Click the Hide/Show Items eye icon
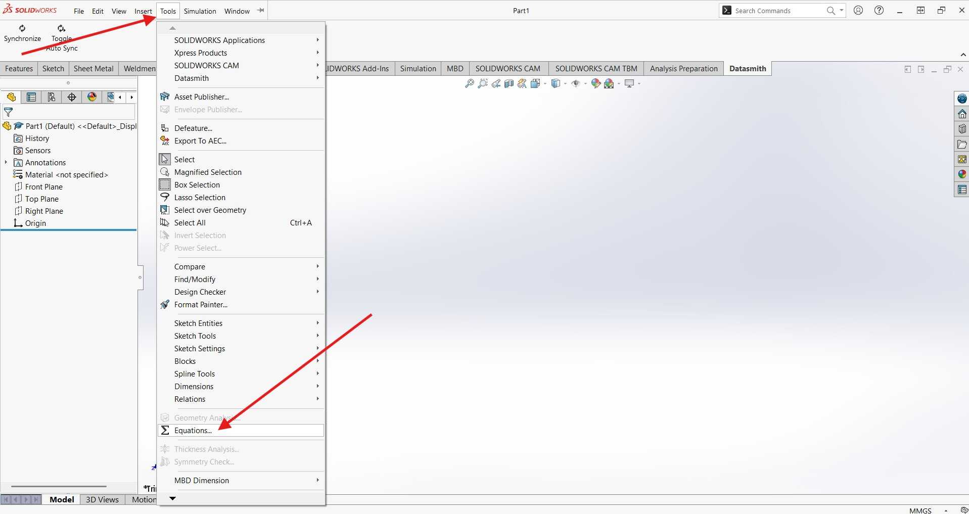Viewport: 969px width, 514px height. [x=576, y=83]
